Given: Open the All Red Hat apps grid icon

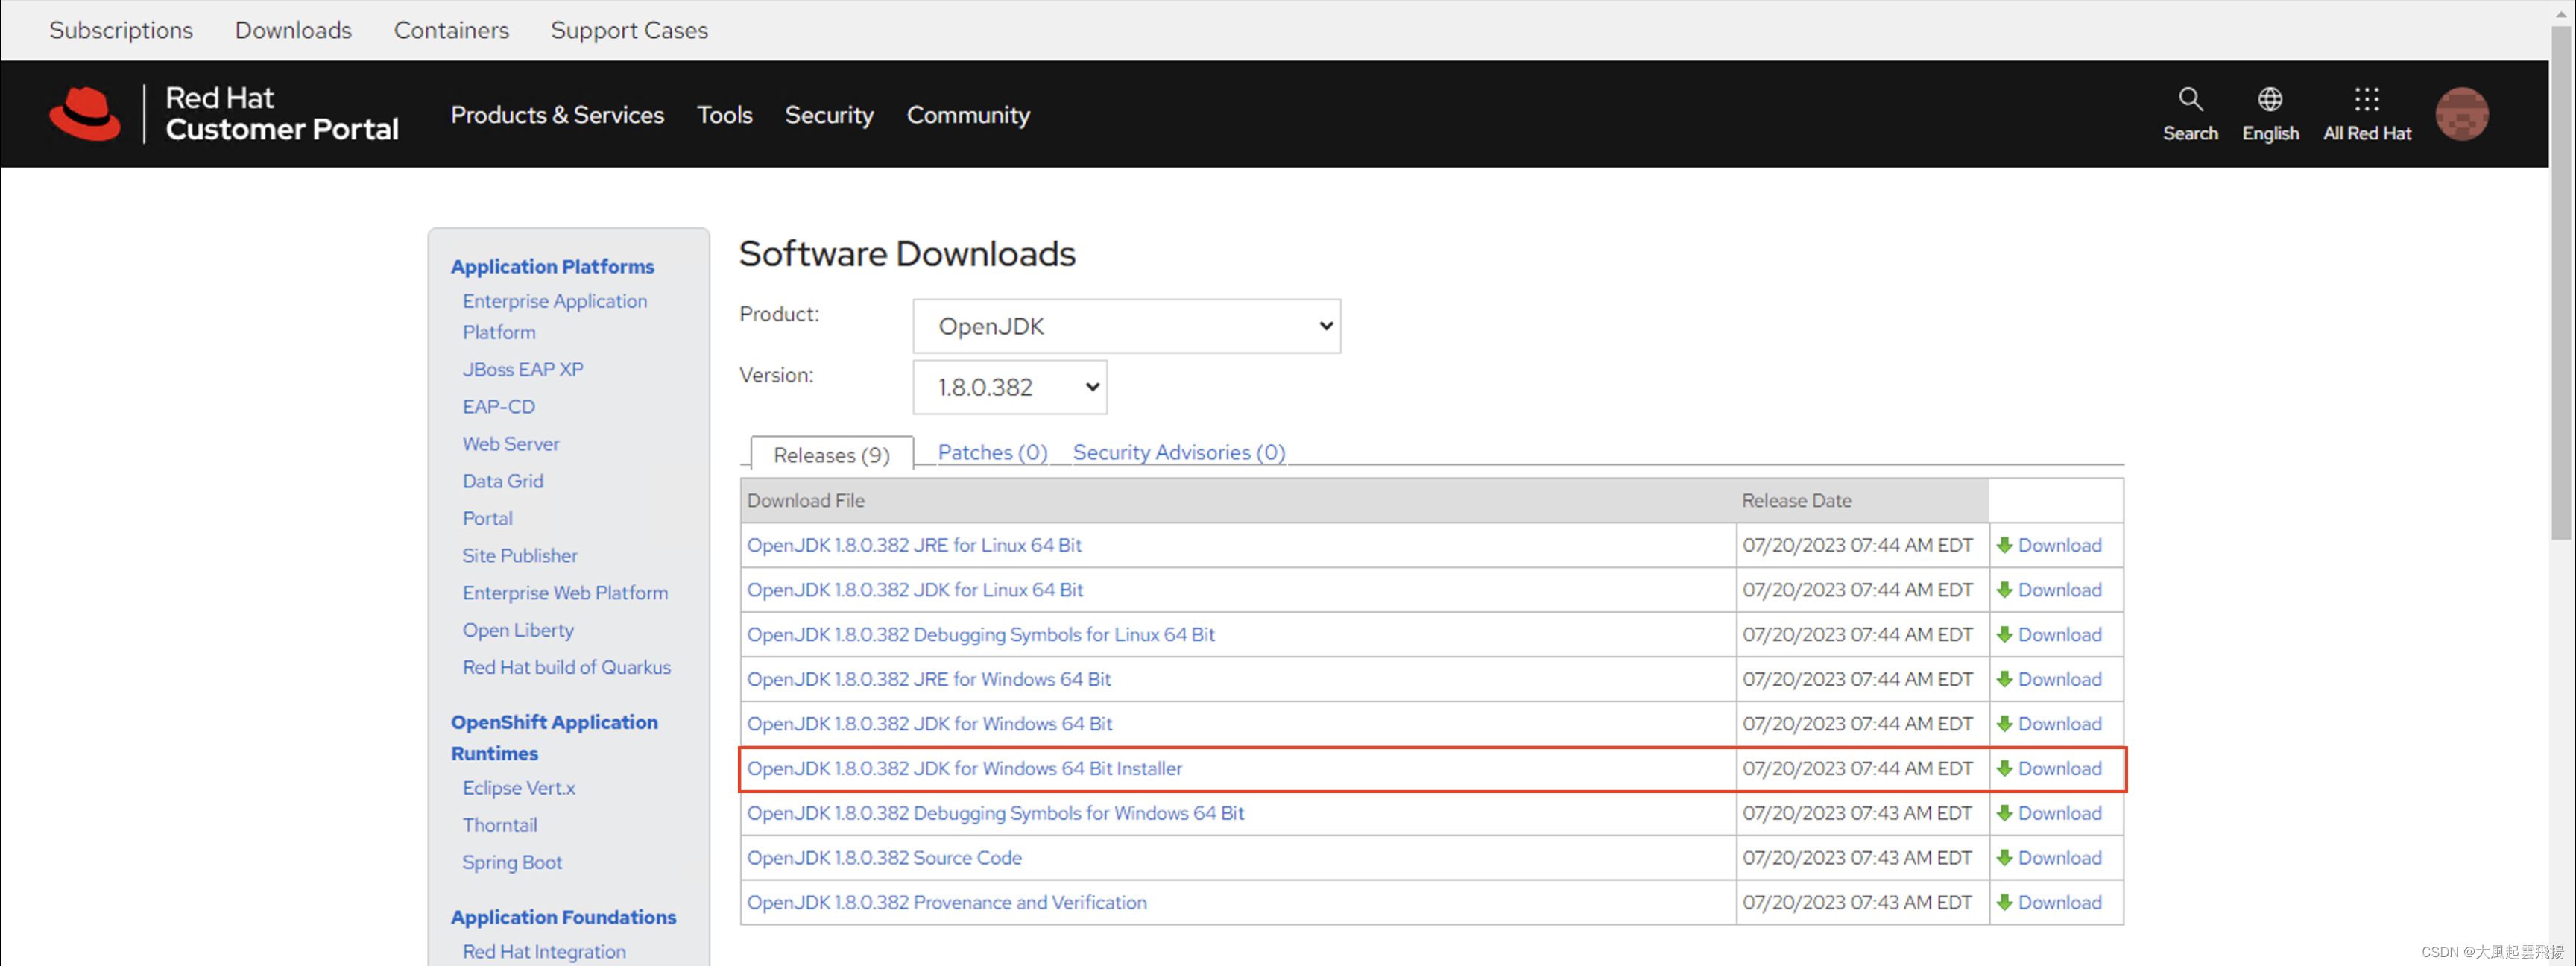Looking at the screenshot, I should coord(2366,99).
